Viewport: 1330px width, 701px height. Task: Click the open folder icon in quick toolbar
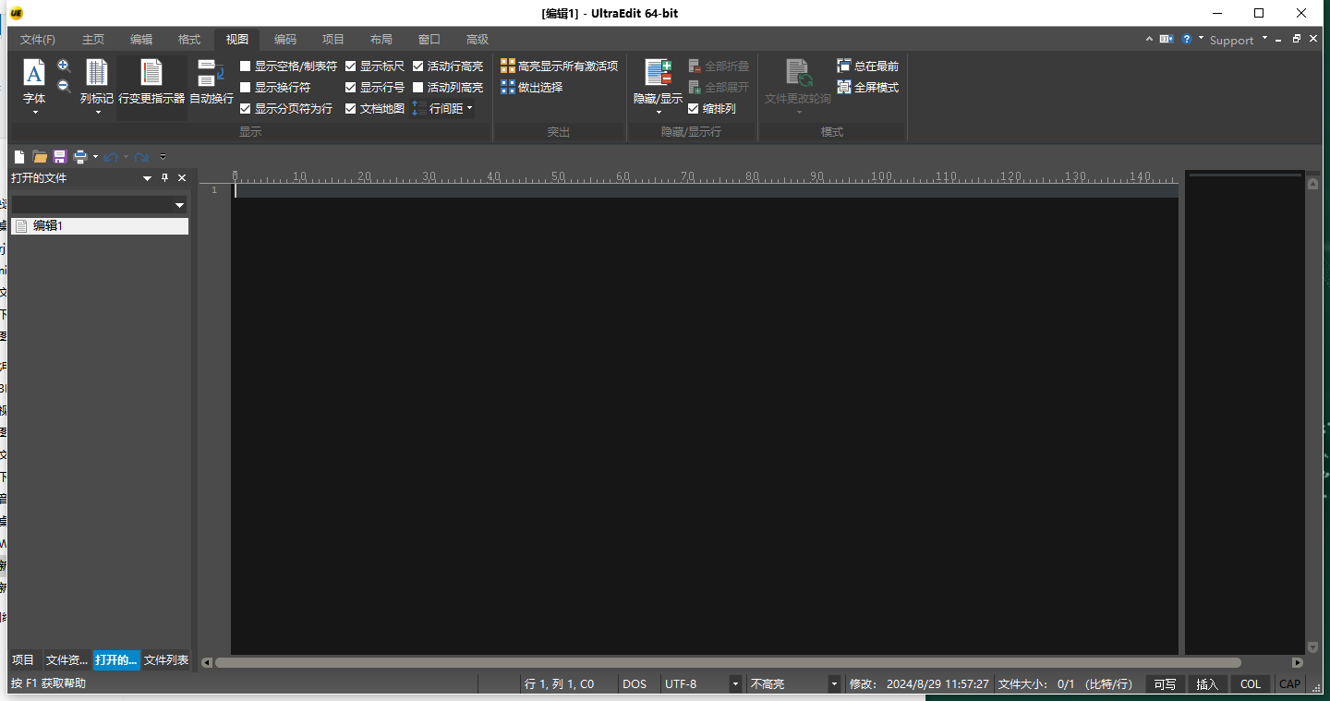(40, 157)
